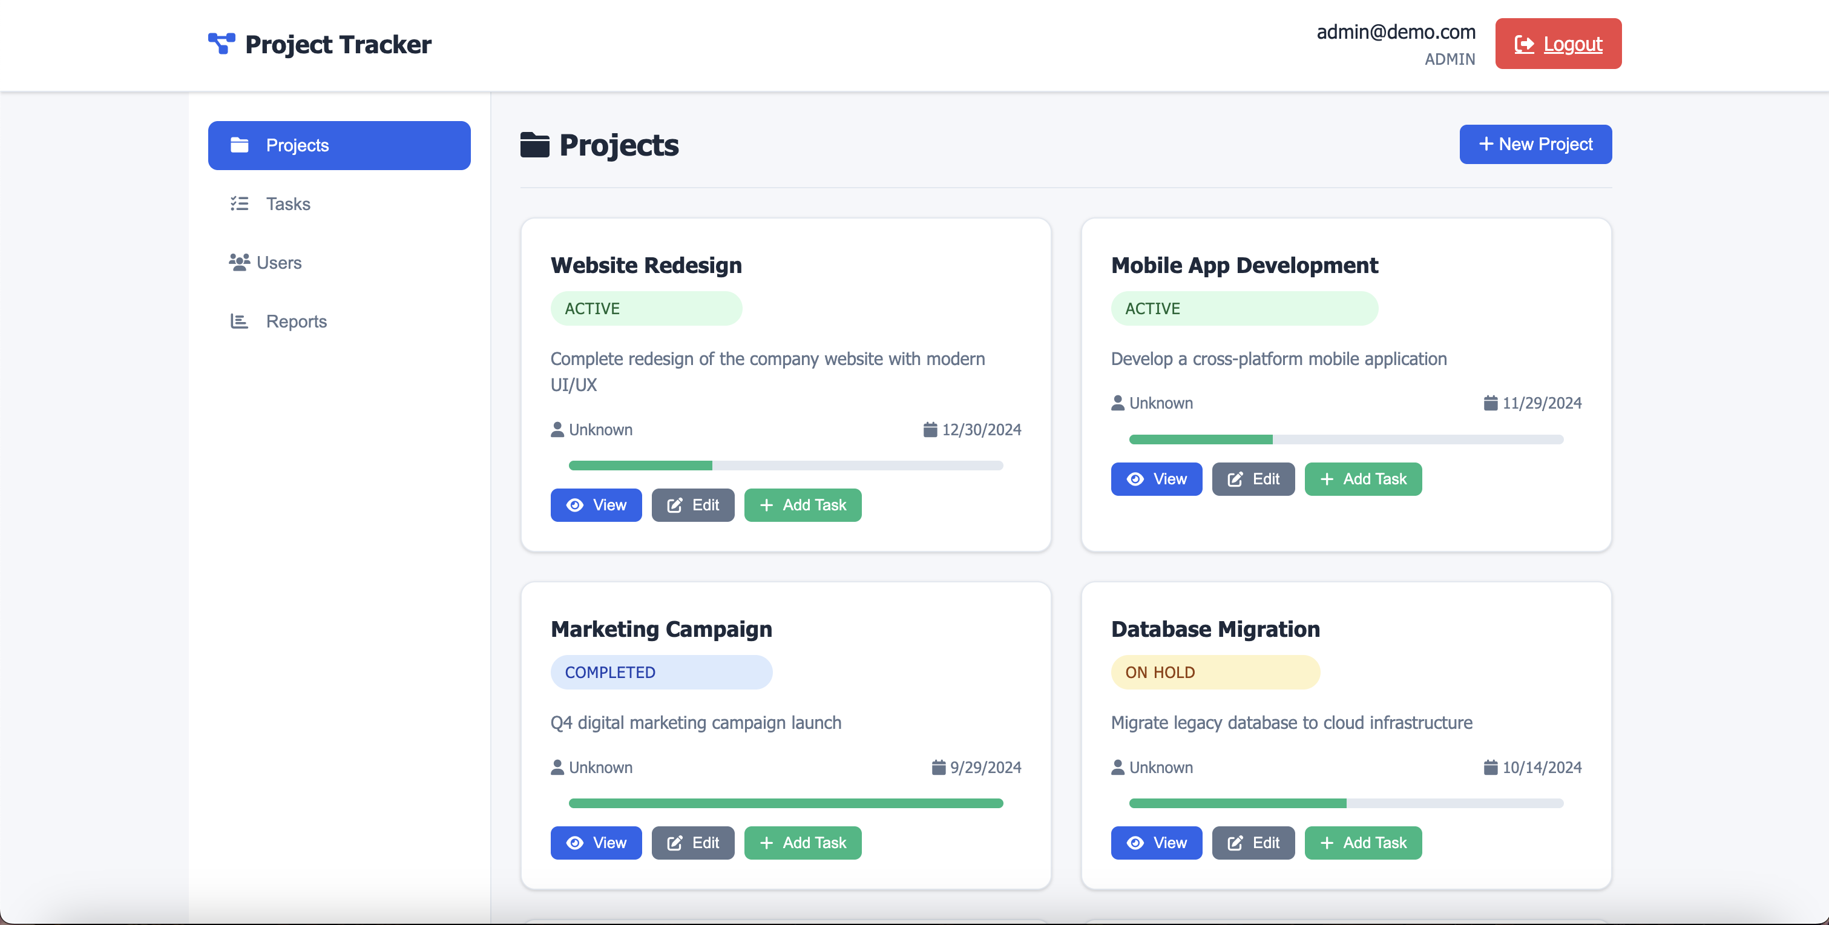Select the Projects sidebar item

click(x=339, y=145)
